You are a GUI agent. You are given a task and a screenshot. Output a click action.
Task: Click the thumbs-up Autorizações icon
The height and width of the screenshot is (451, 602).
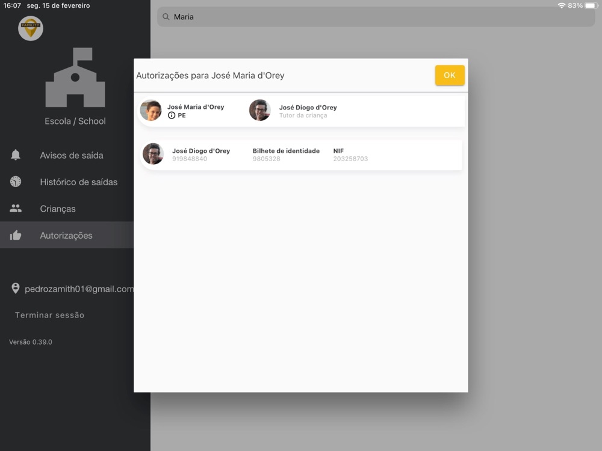pyautogui.click(x=16, y=235)
